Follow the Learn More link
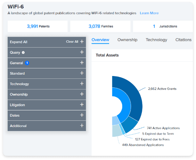The width and height of the screenshot is (196, 160). click(x=149, y=13)
